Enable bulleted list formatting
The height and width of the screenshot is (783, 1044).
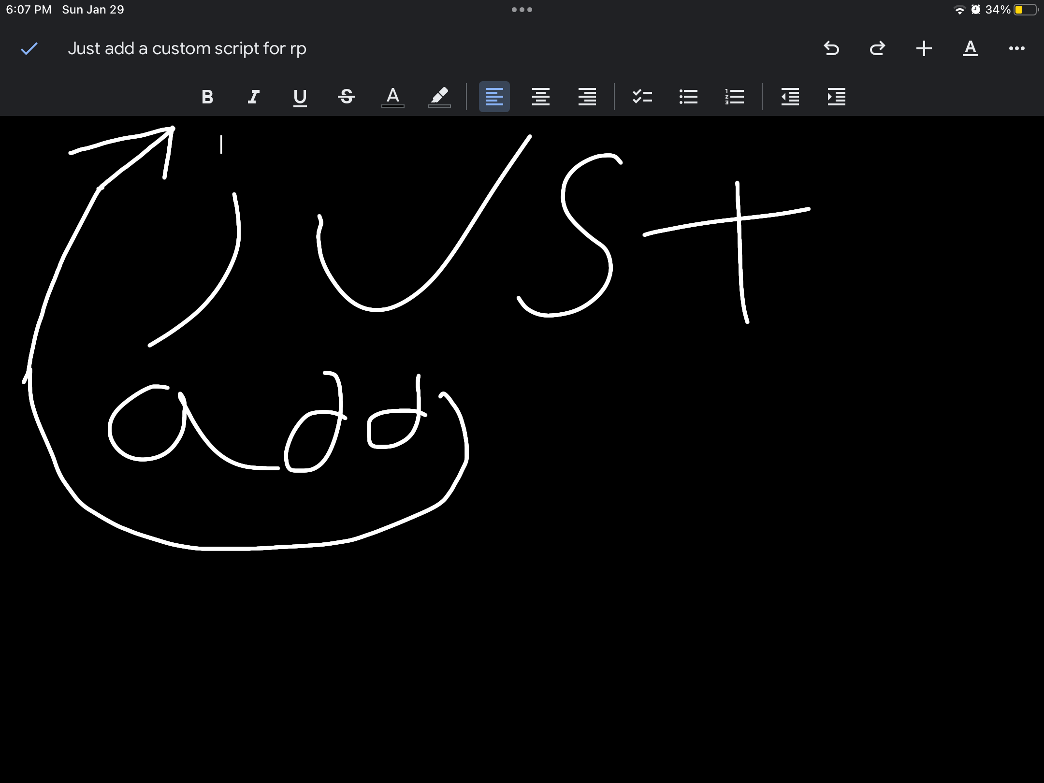tap(689, 97)
